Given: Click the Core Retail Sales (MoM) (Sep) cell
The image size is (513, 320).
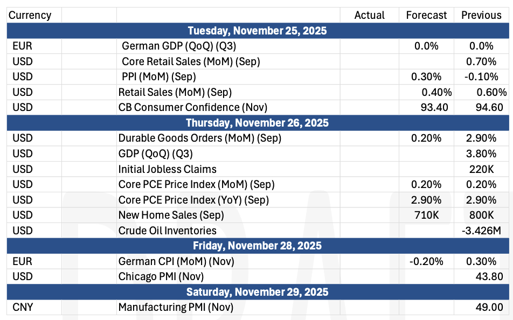Looking at the screenshot, I should click(191, 61).
